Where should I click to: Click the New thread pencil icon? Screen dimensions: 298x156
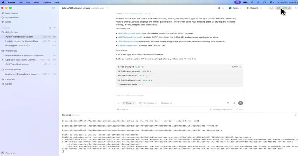(x=3, y=13)
